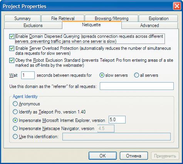Choose the all servers radio option
Image resolution: width=183 pixels, height=164 pixels.
coord(136,75)
